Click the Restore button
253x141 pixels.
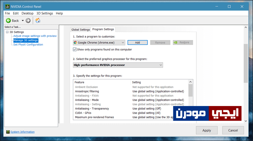[183, 42]
